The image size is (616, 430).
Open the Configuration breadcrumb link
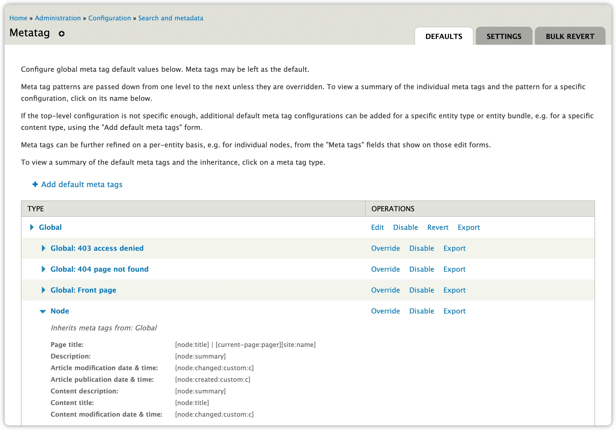109,18
